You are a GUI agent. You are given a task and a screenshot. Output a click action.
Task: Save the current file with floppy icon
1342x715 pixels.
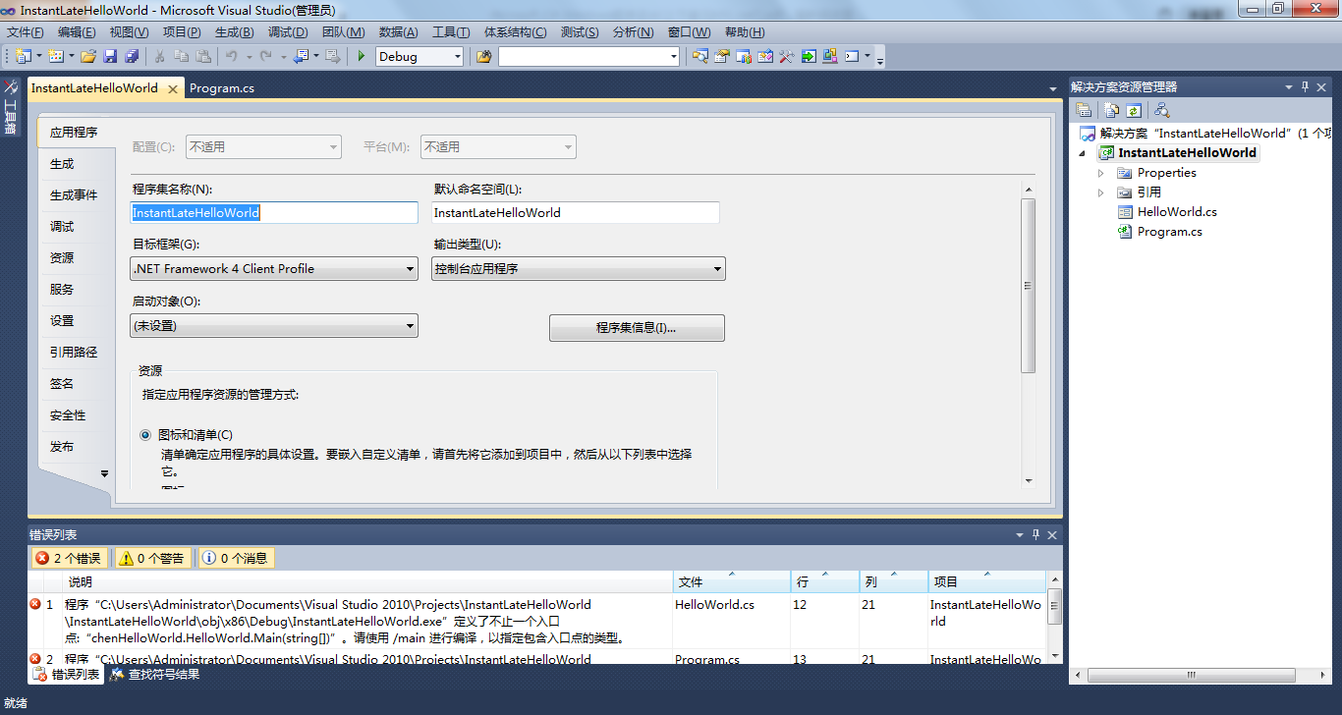pos(110,56)
